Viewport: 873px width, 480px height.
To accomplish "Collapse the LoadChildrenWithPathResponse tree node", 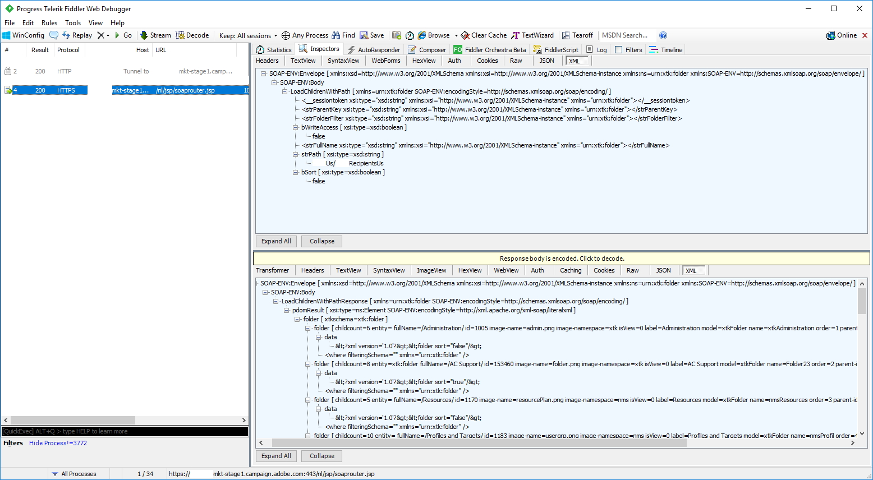I will pyautogui.click(x=276, y=301).
